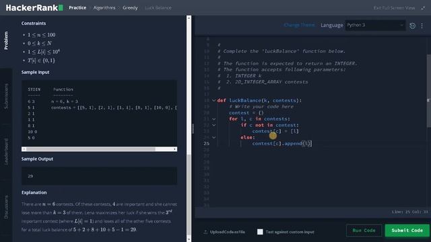Open the Leaderboard side tab
431x242 pixels.
click(6, 151)
